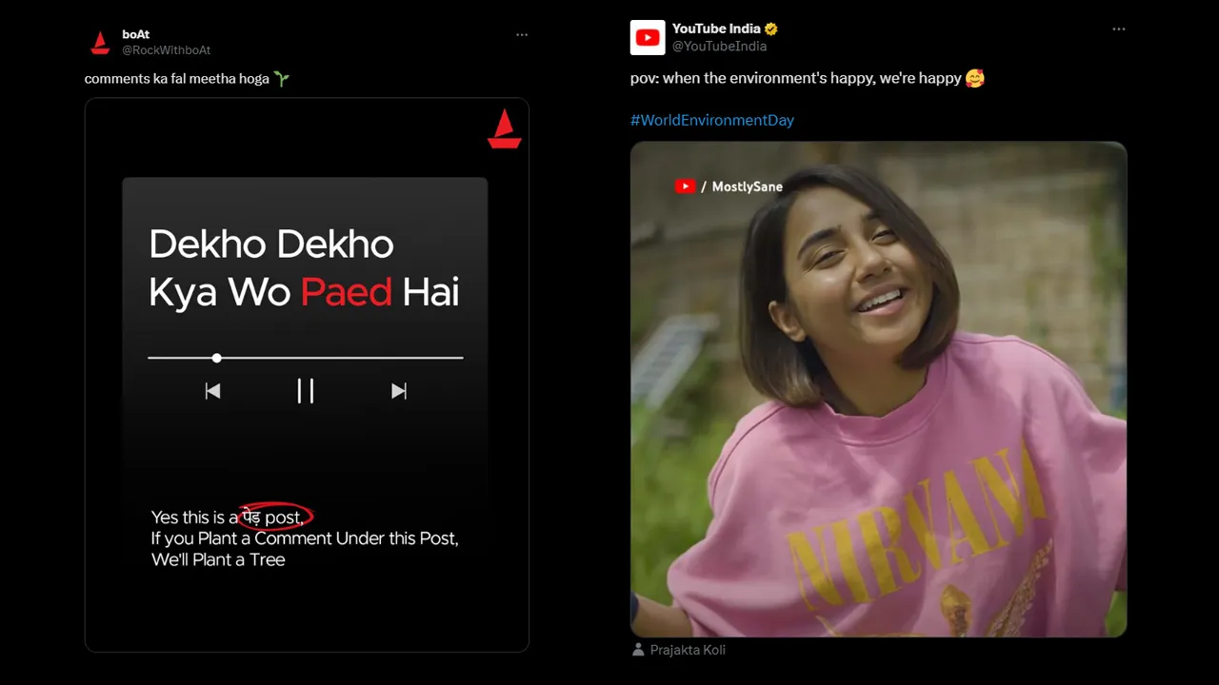Open more options on the boAt tweet
The image size is (1219, 685).
point(522,34)
